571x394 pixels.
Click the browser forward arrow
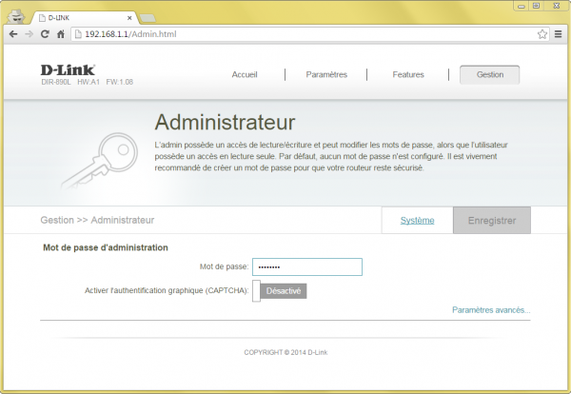(x=30, y=33)
